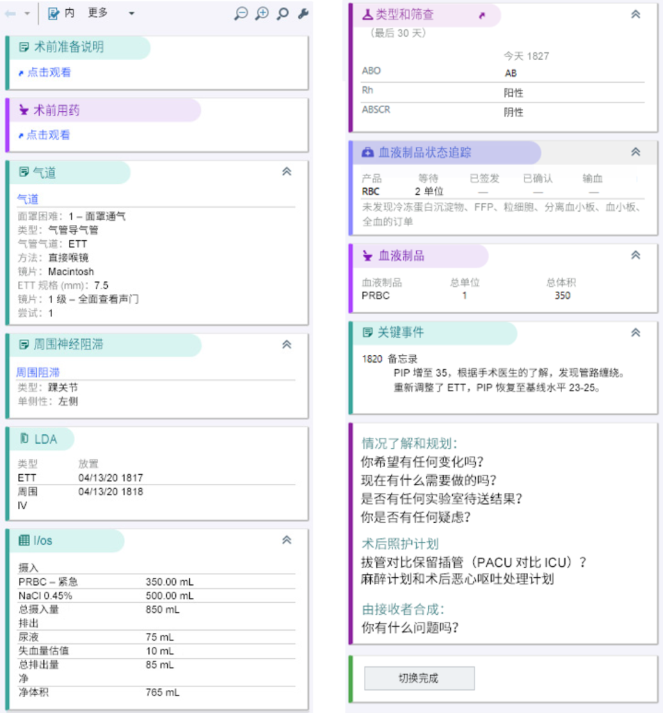Click the 净体积 765 mL row
The image size is (663, 713).
click(157, 693)
